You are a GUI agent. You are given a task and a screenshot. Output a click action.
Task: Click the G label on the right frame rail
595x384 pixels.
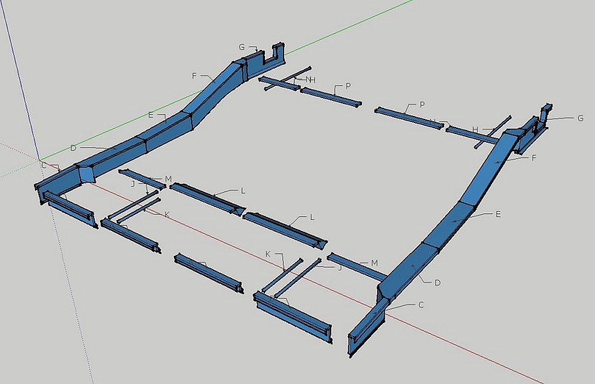click(580, 118)
